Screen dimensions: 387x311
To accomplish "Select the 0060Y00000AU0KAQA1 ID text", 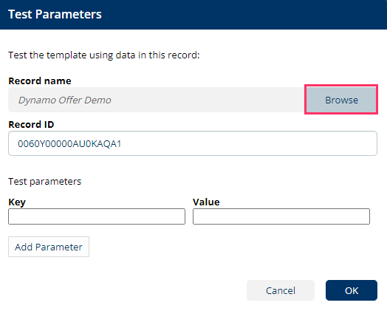I will pos(69,143).
